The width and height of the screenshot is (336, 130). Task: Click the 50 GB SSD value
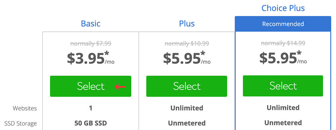click(91, 123)
